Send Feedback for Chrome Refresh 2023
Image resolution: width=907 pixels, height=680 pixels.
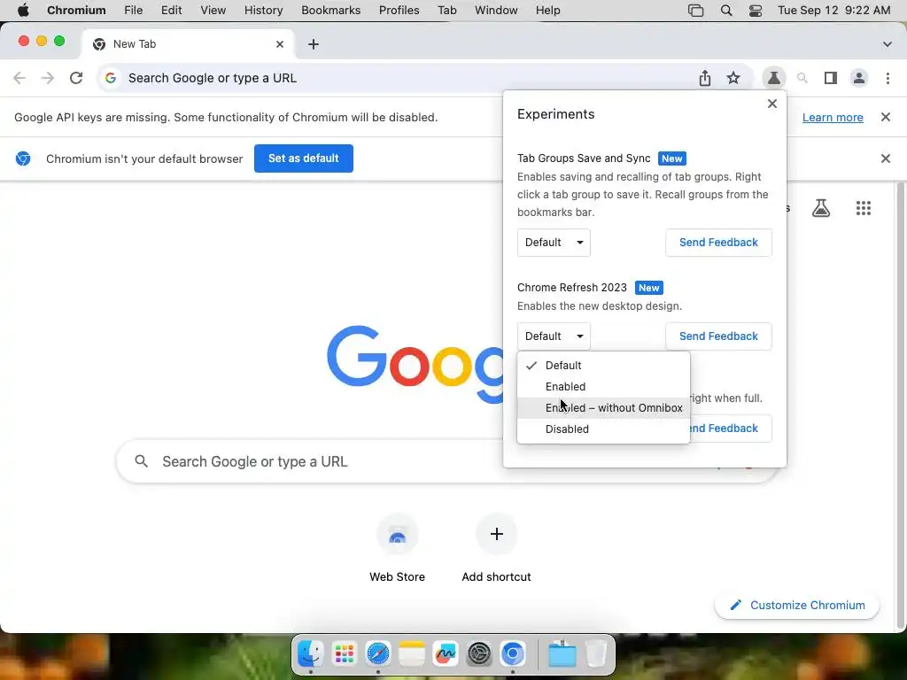pyautogui.click(x=718, y=336)
